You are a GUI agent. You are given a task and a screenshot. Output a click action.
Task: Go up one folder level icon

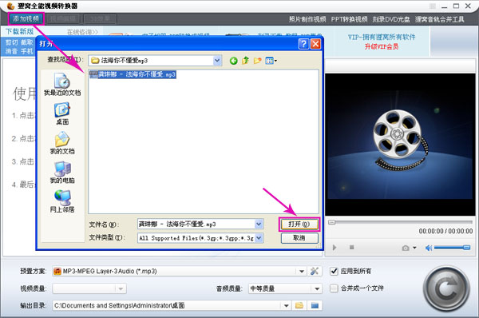coord(245,61)
